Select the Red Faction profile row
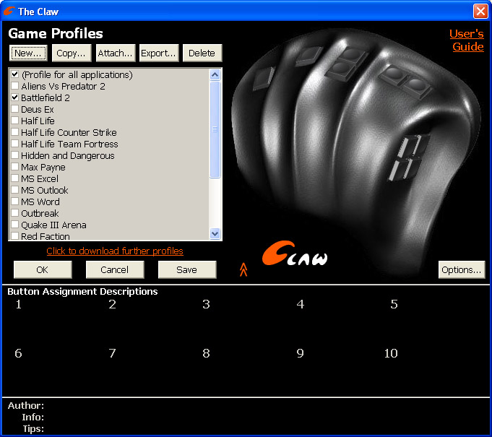Screen dimensions: 492x437 tap(109, 236)
